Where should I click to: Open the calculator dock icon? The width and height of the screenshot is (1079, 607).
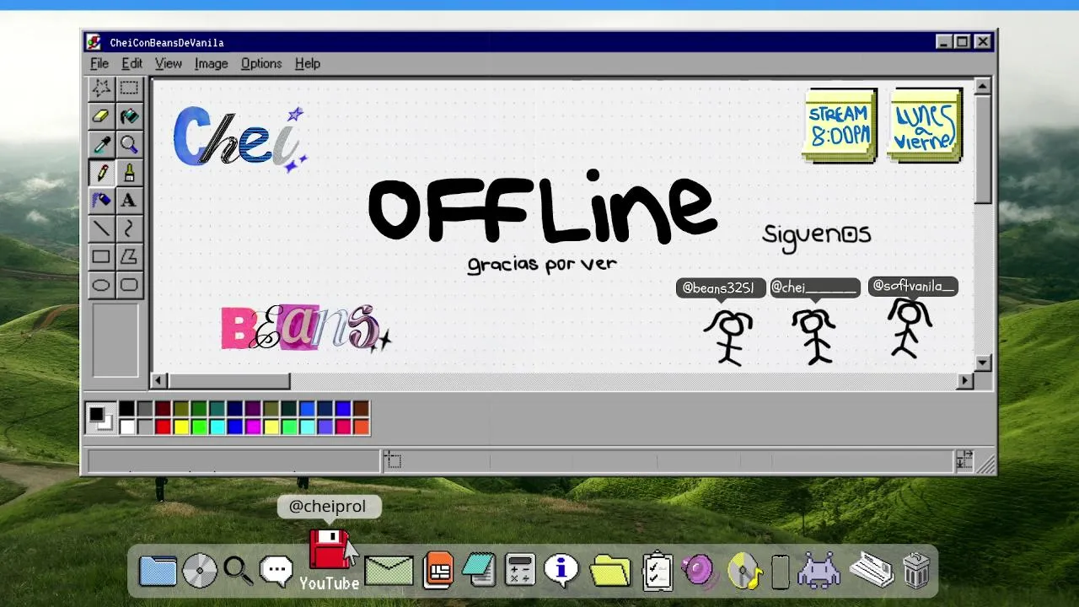pyautogui.click(x=520, y=571)
